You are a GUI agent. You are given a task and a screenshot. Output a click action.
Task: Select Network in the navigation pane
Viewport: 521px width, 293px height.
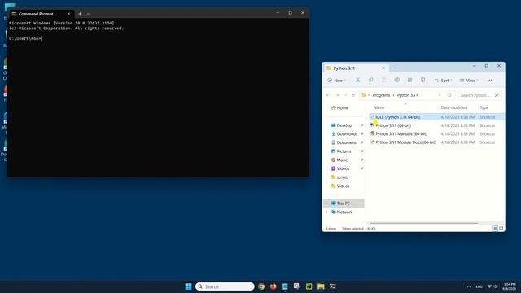click(x=342, y=212)
